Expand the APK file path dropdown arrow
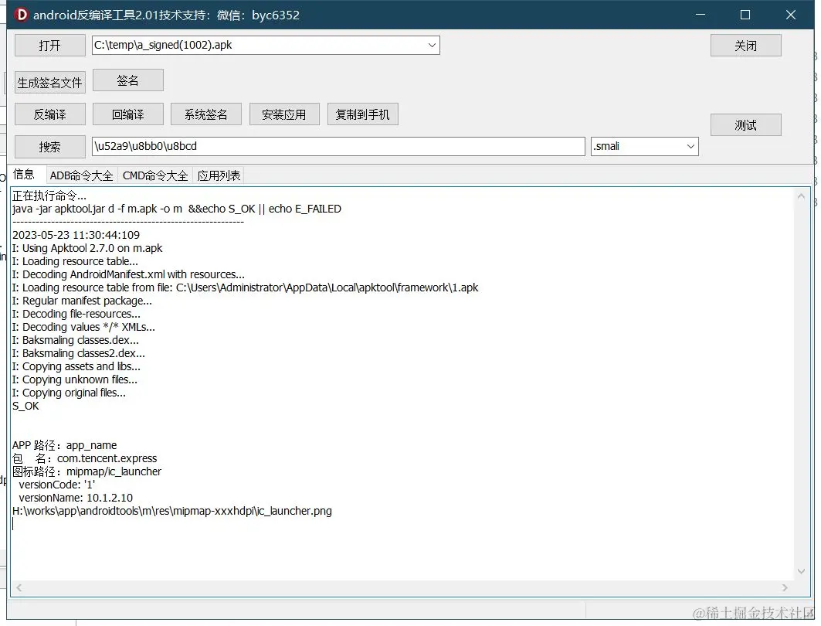This screenshot has height=626, width=821. (432, 45)
